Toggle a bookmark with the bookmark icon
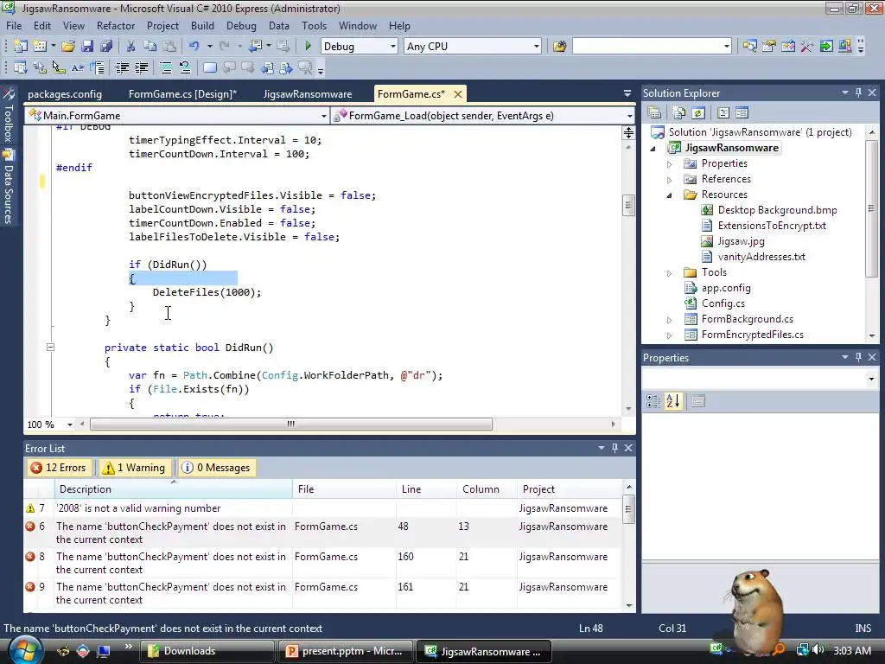This screenshot has width=885, height=664. pyautogui.click(x=209, y=67)
